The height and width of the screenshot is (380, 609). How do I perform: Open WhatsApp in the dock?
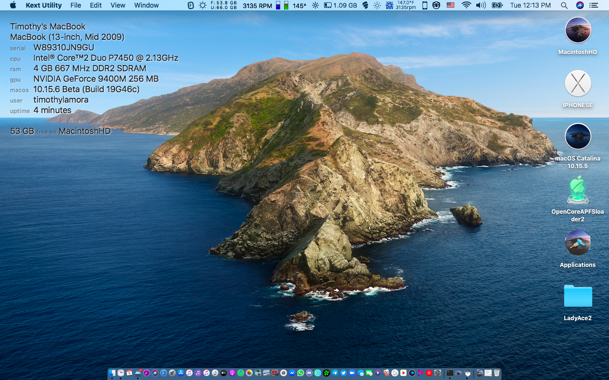point(301,373)
